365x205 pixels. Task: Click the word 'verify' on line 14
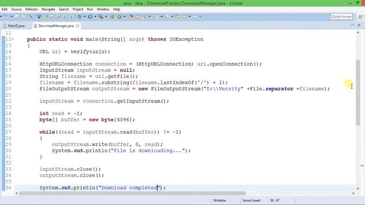coord(80,52)
